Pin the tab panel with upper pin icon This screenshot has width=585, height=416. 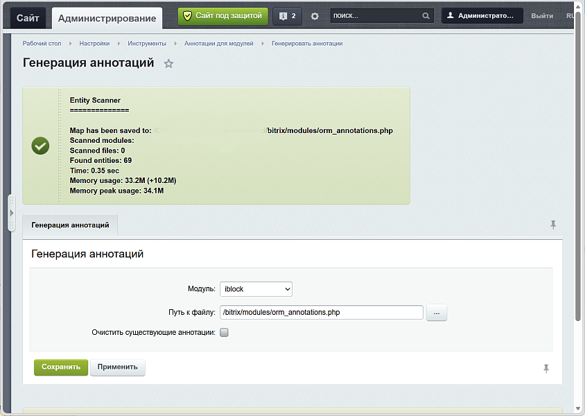point(552,225)
